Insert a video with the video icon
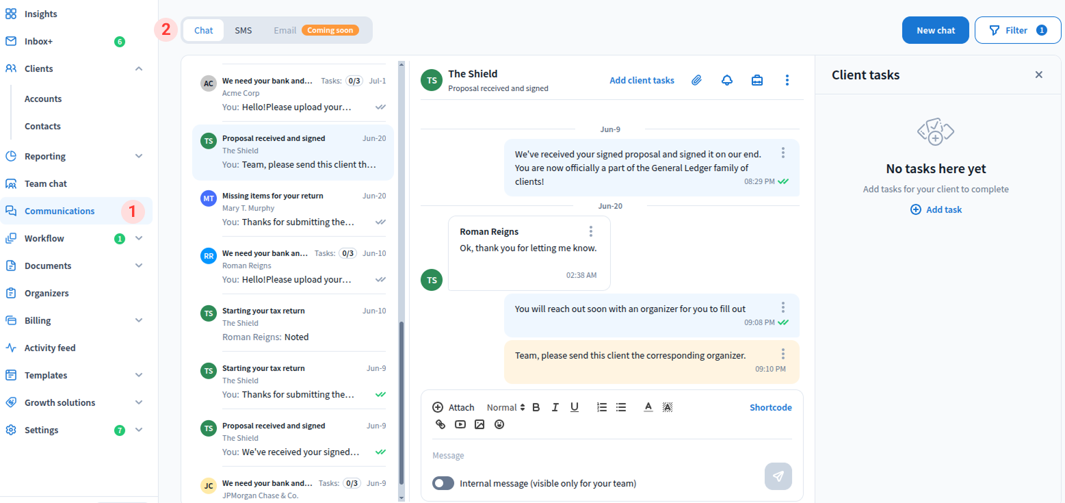The height and width of the screenshot is (503, 1065). [x=460, y=424]
